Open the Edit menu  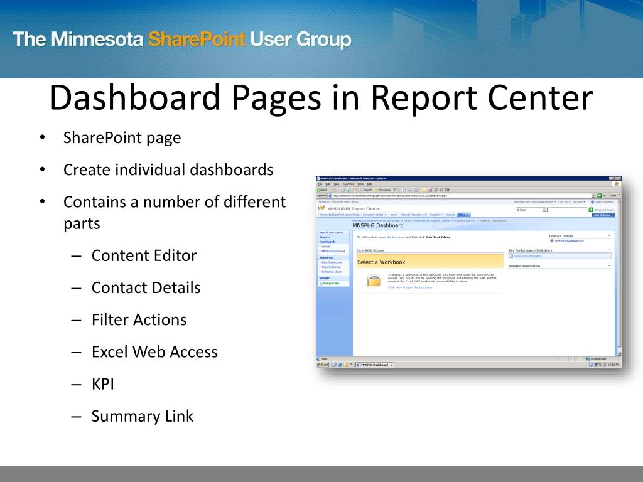tap(328, 184)
